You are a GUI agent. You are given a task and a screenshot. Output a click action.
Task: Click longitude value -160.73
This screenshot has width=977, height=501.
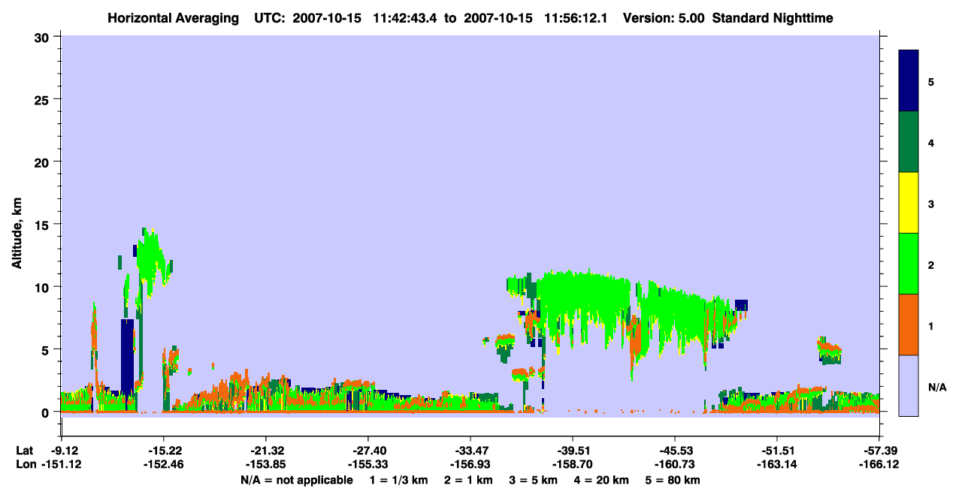click(x=674, y=465)
